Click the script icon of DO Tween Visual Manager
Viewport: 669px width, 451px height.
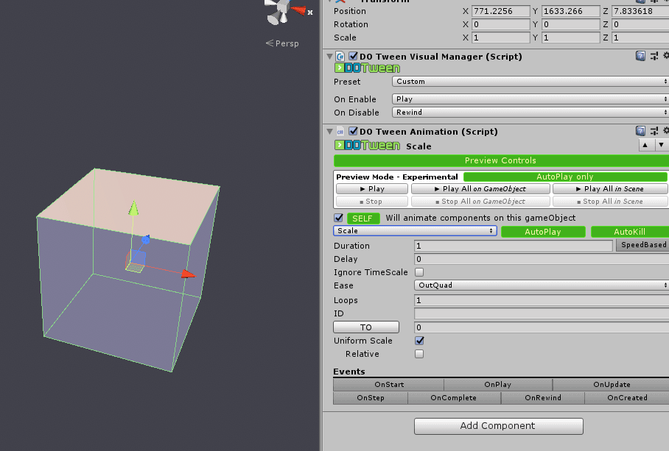pyautogui.click(x=340, y=56)
